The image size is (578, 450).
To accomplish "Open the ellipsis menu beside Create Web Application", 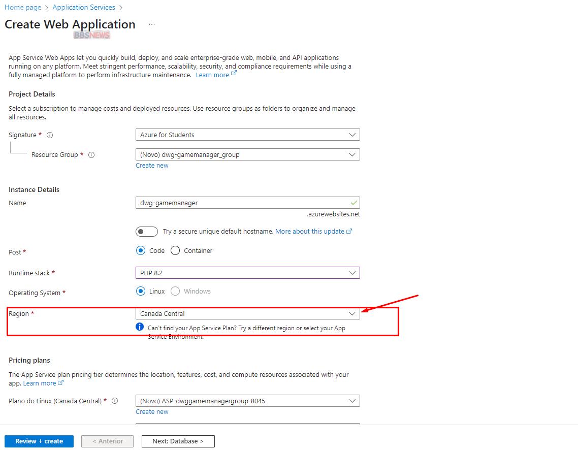I will 152,24.
